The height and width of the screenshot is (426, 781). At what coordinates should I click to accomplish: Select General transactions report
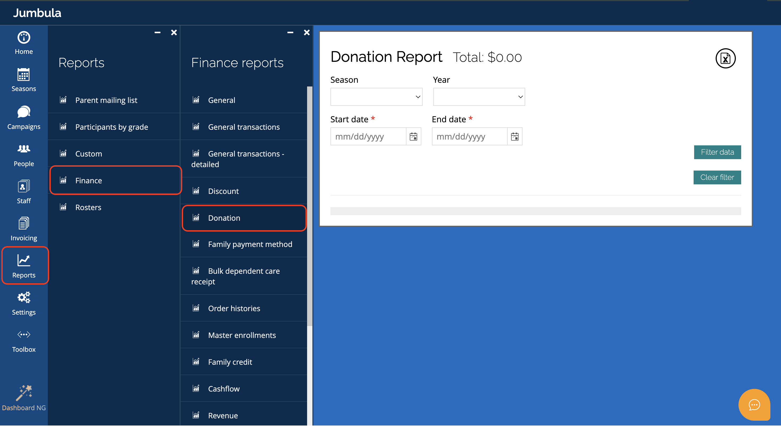point(244,127)
